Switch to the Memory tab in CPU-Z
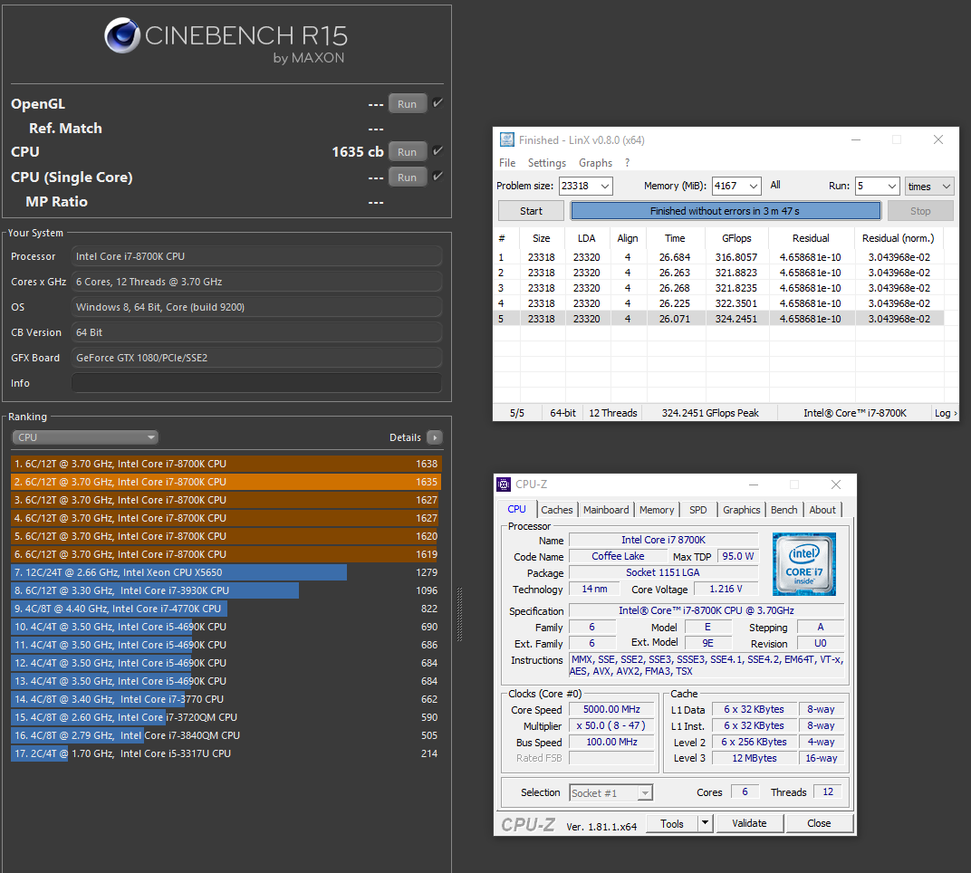Viewport: 971px width, 873px height. [x=657, y=510]
